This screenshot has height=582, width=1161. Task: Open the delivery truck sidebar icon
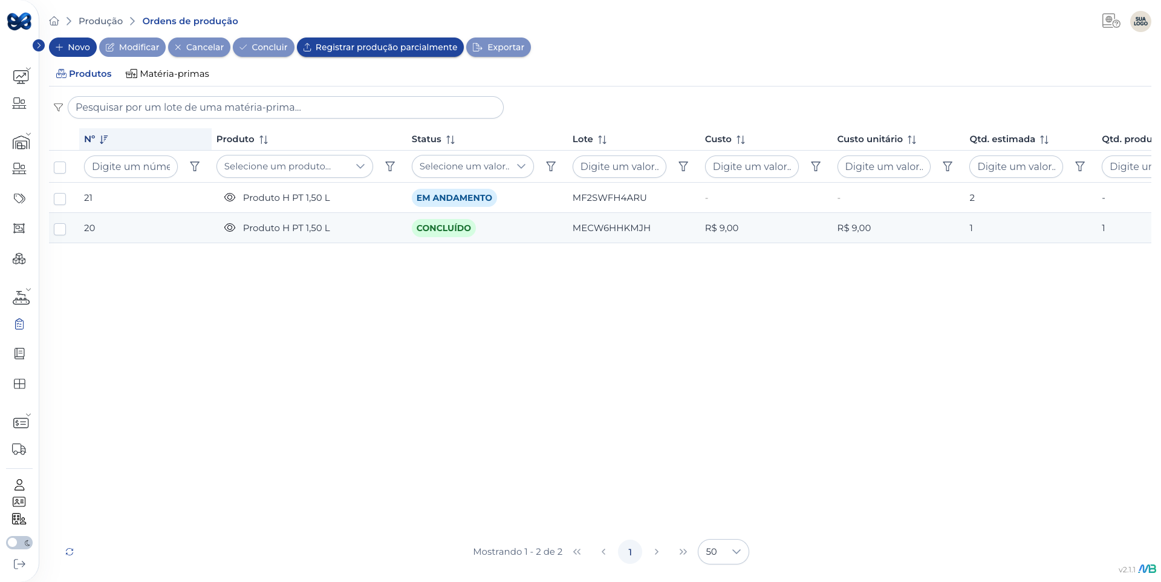(19, 450)
